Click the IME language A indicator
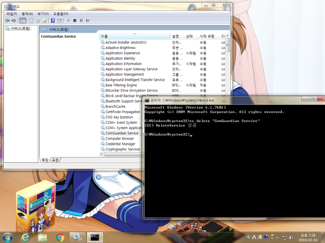325x243 pixels. pyautogui.click(x=254, y=237)
